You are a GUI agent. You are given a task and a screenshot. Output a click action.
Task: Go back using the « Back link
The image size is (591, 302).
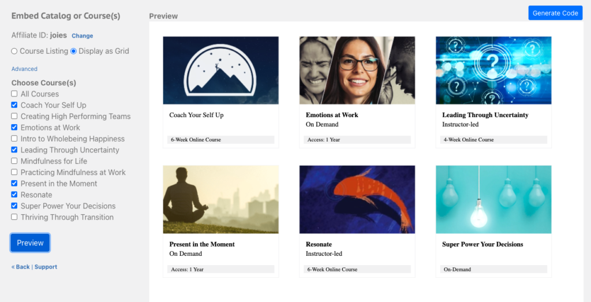20,267
